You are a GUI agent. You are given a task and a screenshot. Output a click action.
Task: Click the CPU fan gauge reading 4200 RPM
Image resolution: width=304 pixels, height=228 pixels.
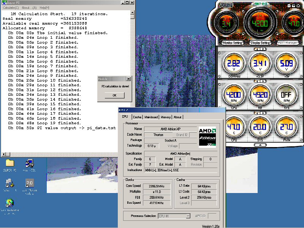[x=234, y=95]
